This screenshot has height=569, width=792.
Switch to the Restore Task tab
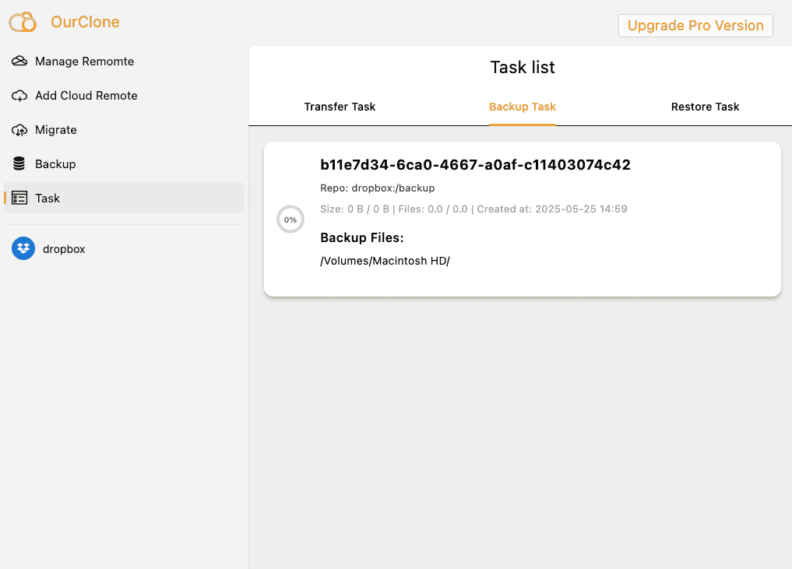(705, 107)
